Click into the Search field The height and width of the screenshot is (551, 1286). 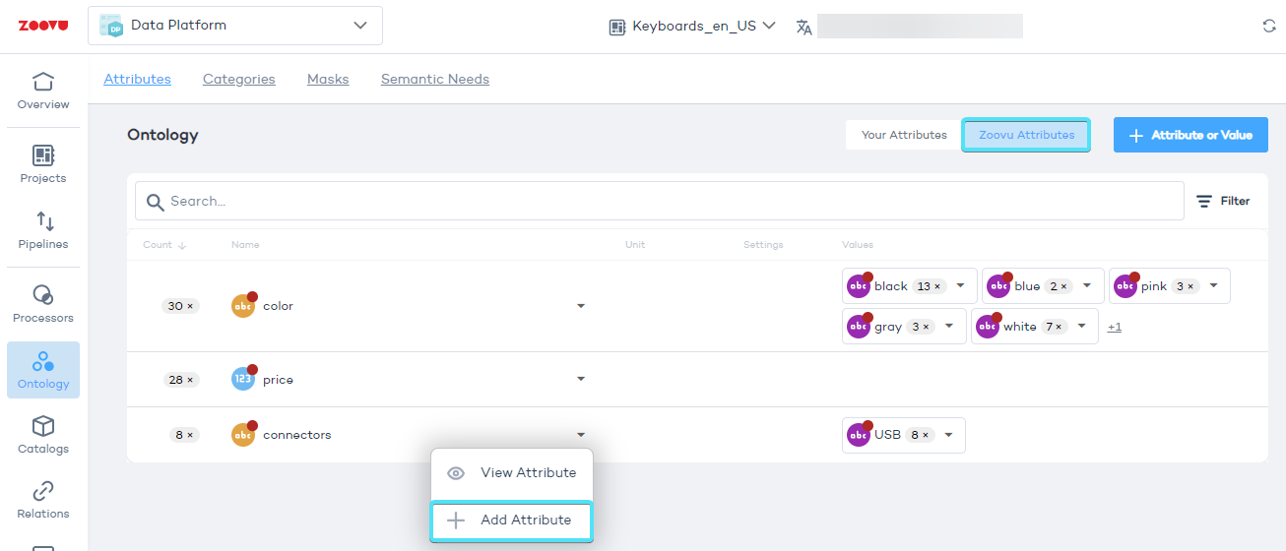tap(670, 201)
